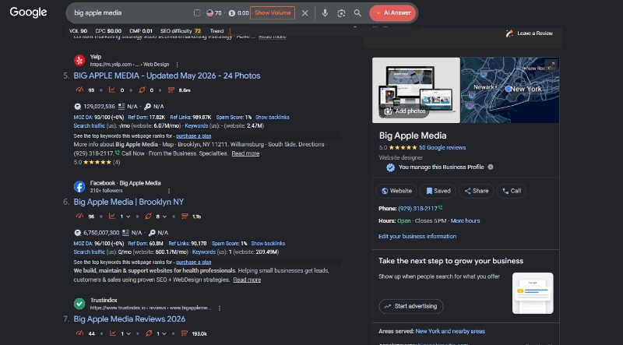
Task: Expand the chevron next to 8 on Facebook result
Action: coord(164,217)
